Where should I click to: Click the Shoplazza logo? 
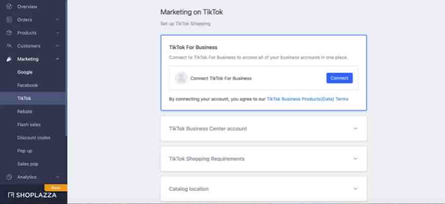[x=32, y=195]
